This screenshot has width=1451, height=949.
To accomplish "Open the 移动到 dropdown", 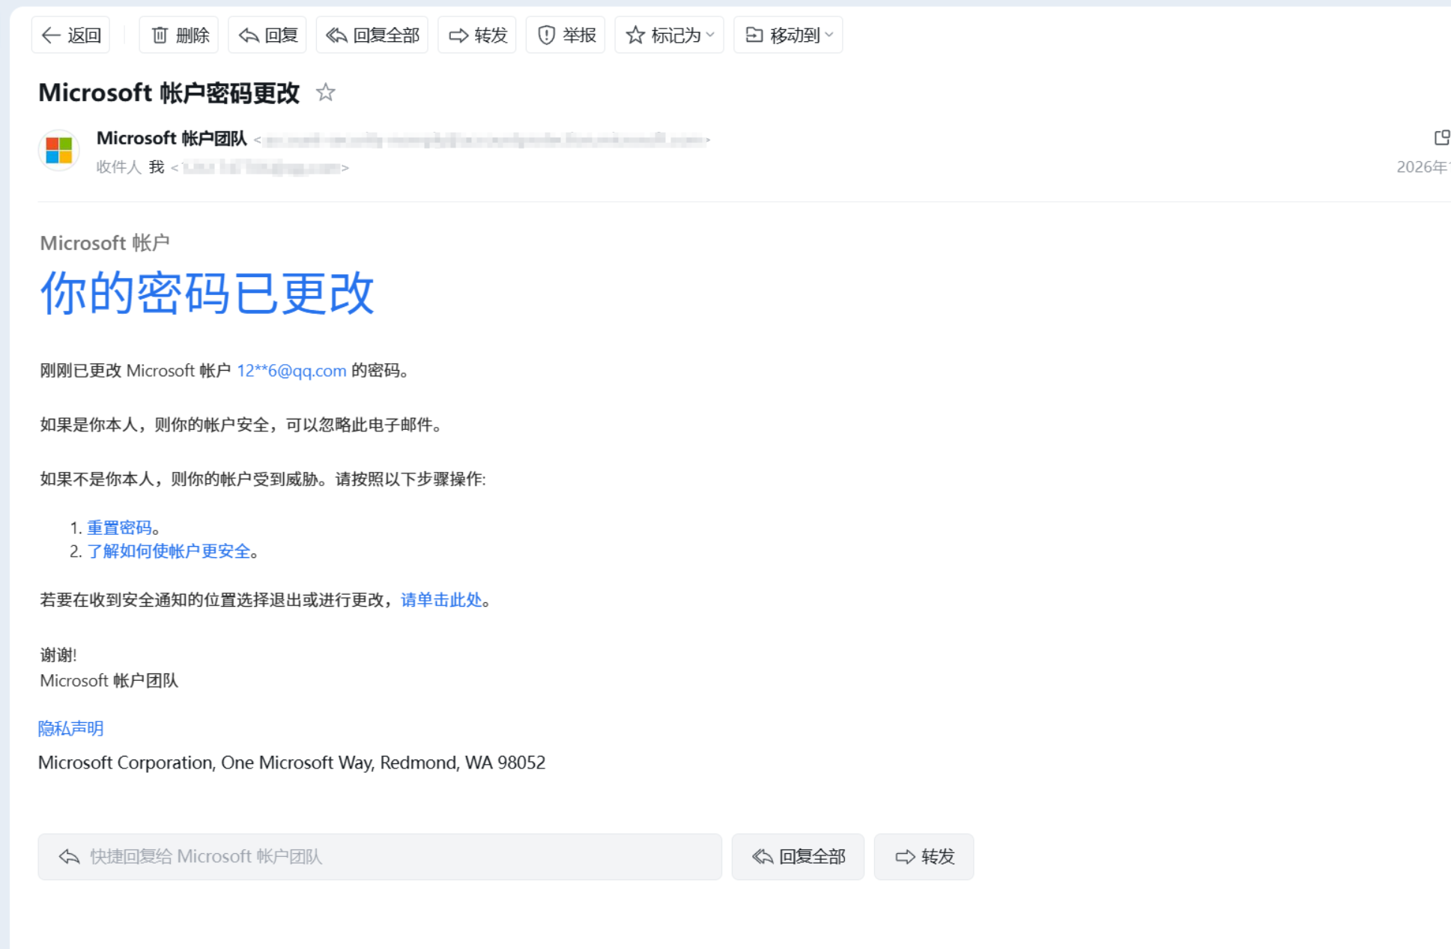I will 789,35.
